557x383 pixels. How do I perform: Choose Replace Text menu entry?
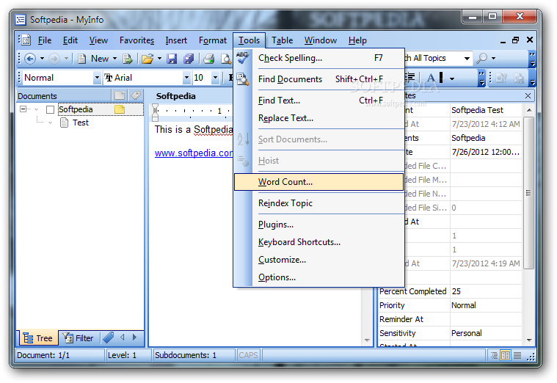pos(319,118)
